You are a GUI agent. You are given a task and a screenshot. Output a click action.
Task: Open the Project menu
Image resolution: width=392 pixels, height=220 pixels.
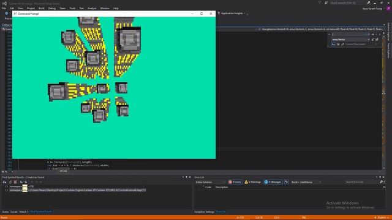(x=31, y=8)
